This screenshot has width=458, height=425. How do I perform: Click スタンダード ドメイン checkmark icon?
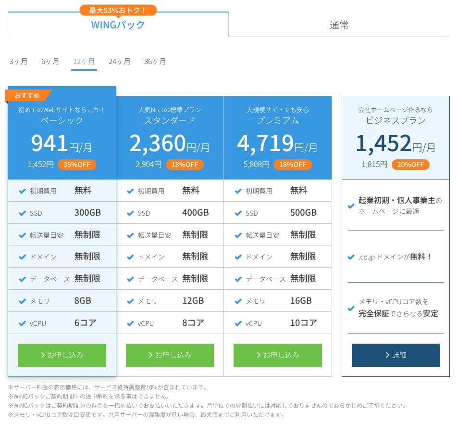click(x=130, y=257)
